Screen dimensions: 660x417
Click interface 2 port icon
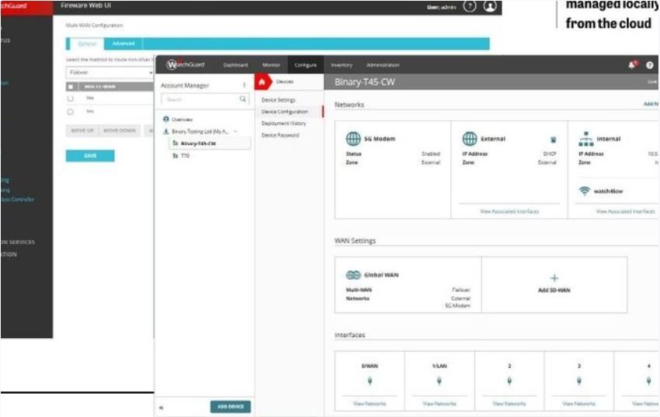click(x=509, y=381)
